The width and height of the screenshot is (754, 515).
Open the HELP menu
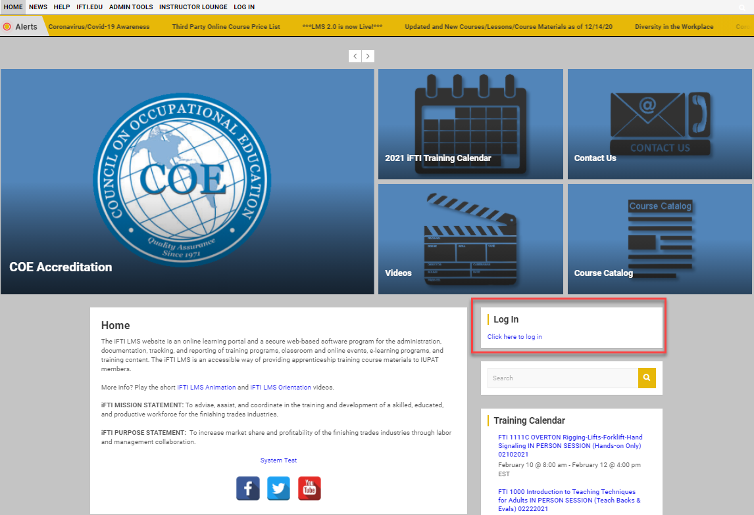coord(62,7)
